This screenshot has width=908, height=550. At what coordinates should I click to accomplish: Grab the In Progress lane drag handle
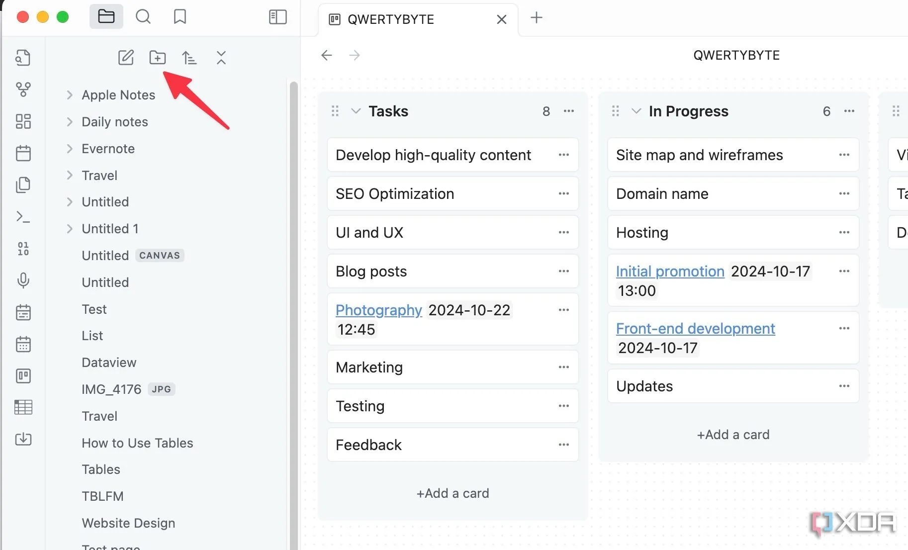(616, 111)
